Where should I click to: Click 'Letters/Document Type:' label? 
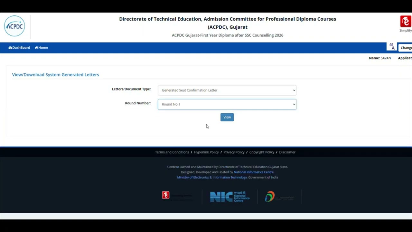pyautogui.click(x=131, y=89)
